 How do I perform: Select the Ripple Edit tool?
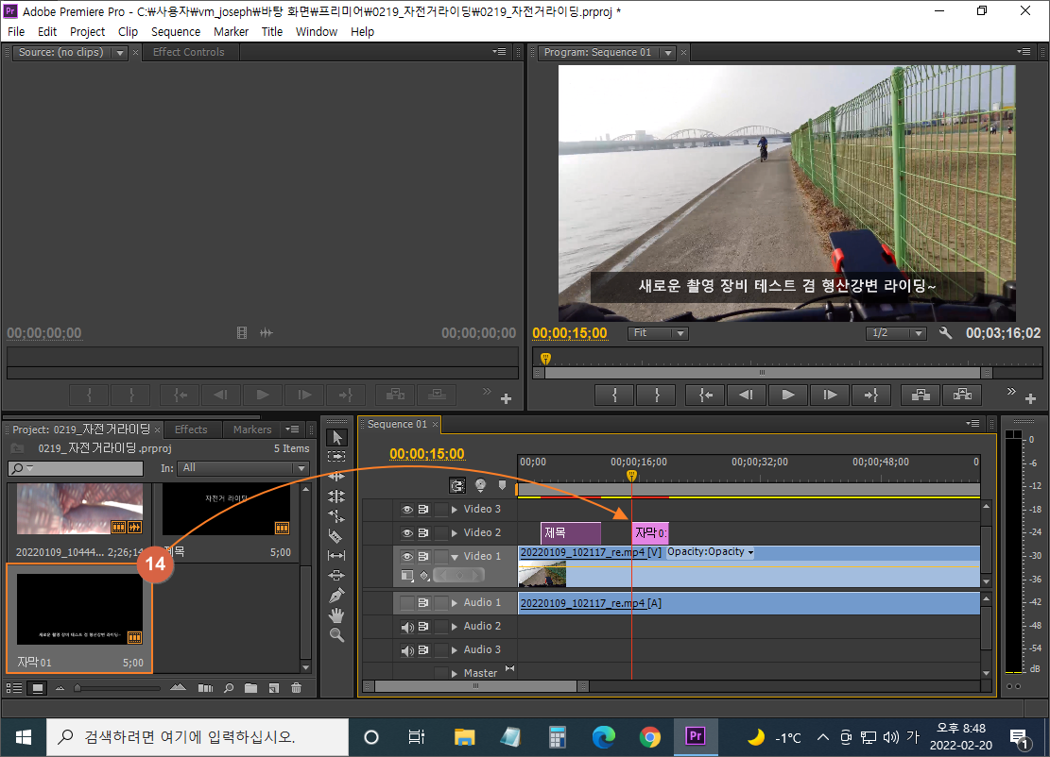pos(336,477)
